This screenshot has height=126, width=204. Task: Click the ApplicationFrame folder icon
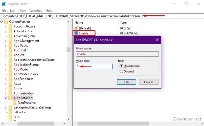10,65
